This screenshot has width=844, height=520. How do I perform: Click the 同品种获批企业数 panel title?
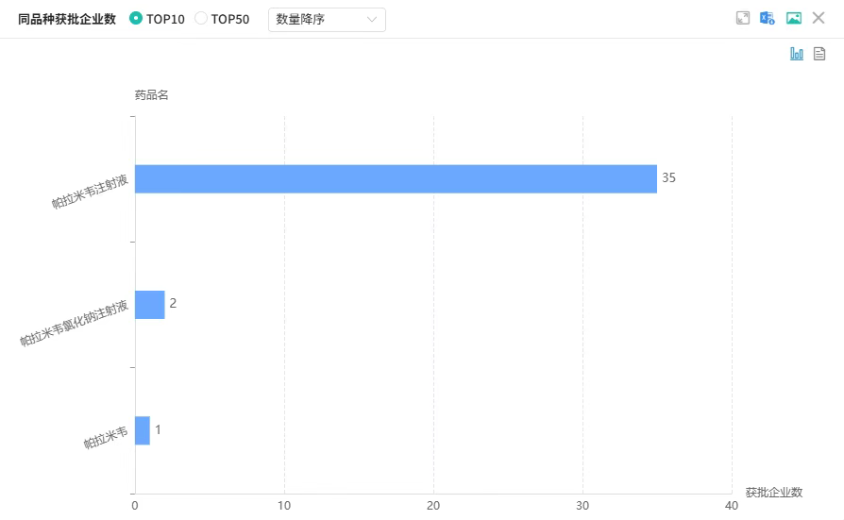66,19
